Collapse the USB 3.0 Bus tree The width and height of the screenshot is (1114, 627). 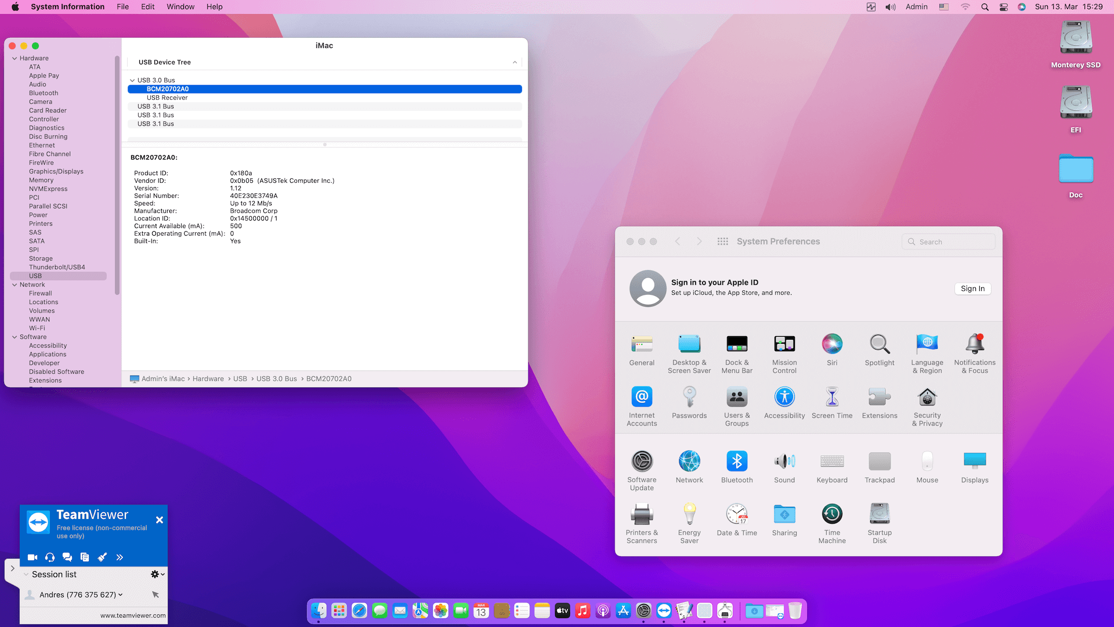point(132,80)
